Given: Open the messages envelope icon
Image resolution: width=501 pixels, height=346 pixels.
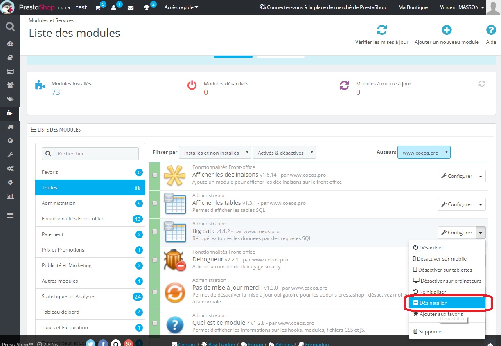Looking at the screenshot, I should [131, 7].
